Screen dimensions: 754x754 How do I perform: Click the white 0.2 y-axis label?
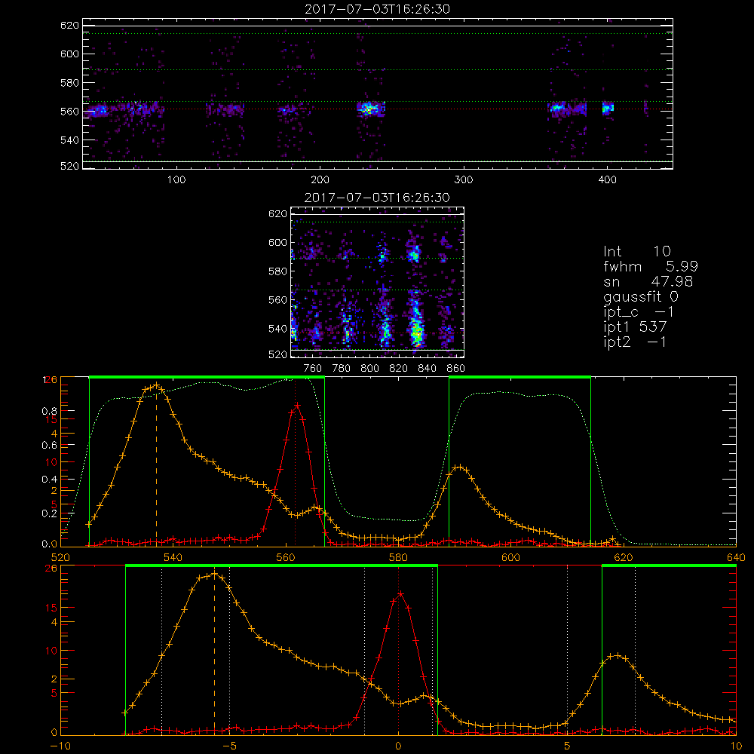[x=50, y=513]
